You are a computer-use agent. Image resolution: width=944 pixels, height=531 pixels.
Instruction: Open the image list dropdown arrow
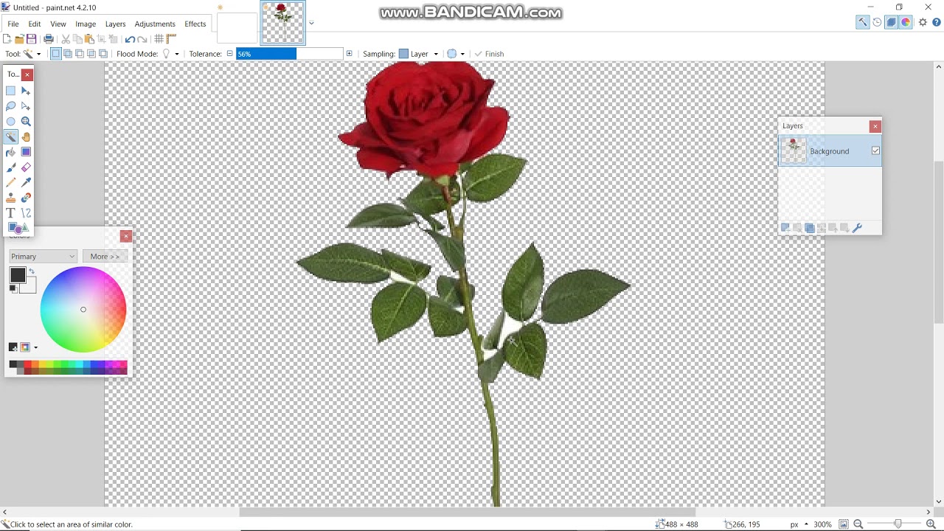coord(311,23)
